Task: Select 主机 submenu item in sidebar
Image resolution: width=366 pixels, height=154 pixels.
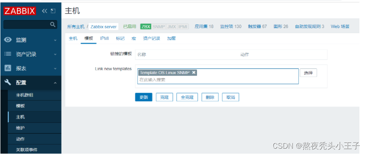Action: [20, 117]
